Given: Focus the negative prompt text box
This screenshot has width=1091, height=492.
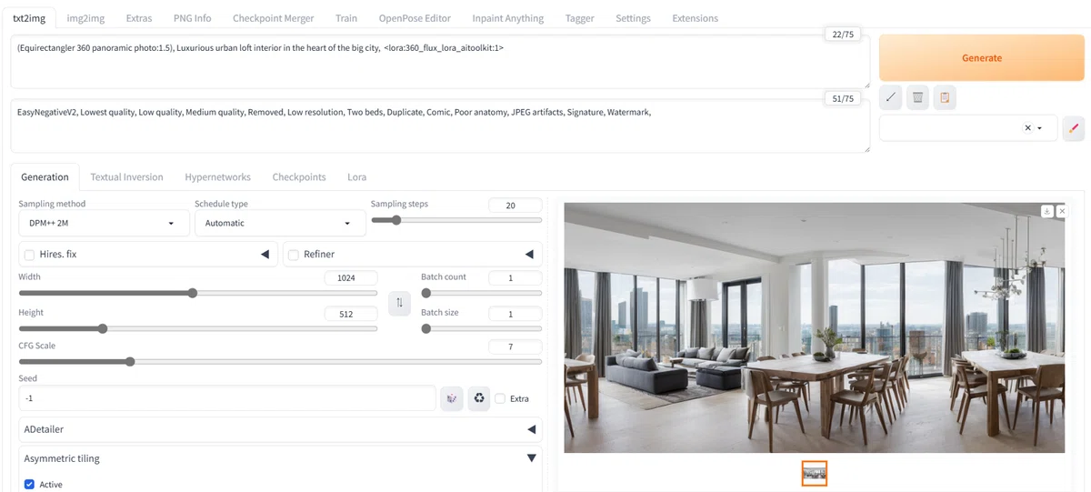Looking at the screenshot, I should pyautogui.click(x=441, y=126).
